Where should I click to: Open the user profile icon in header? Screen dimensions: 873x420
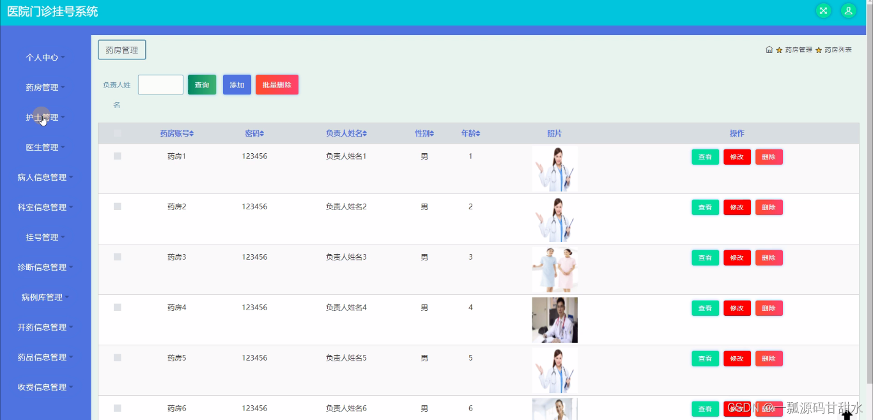(x=848, y=11)
